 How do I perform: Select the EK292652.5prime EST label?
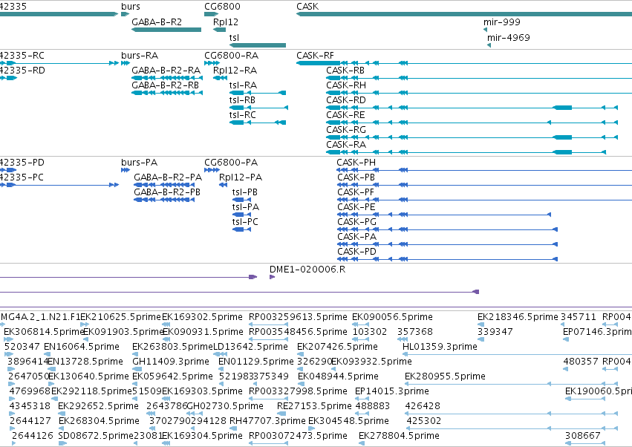point(98,406)
